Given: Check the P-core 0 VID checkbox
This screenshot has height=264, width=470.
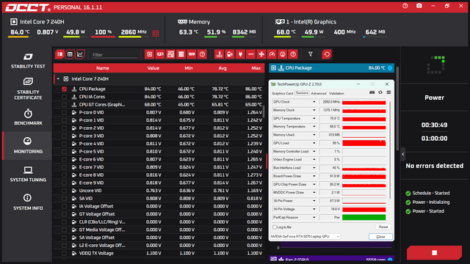Looking at the screenshot, I should pos(64,112).
